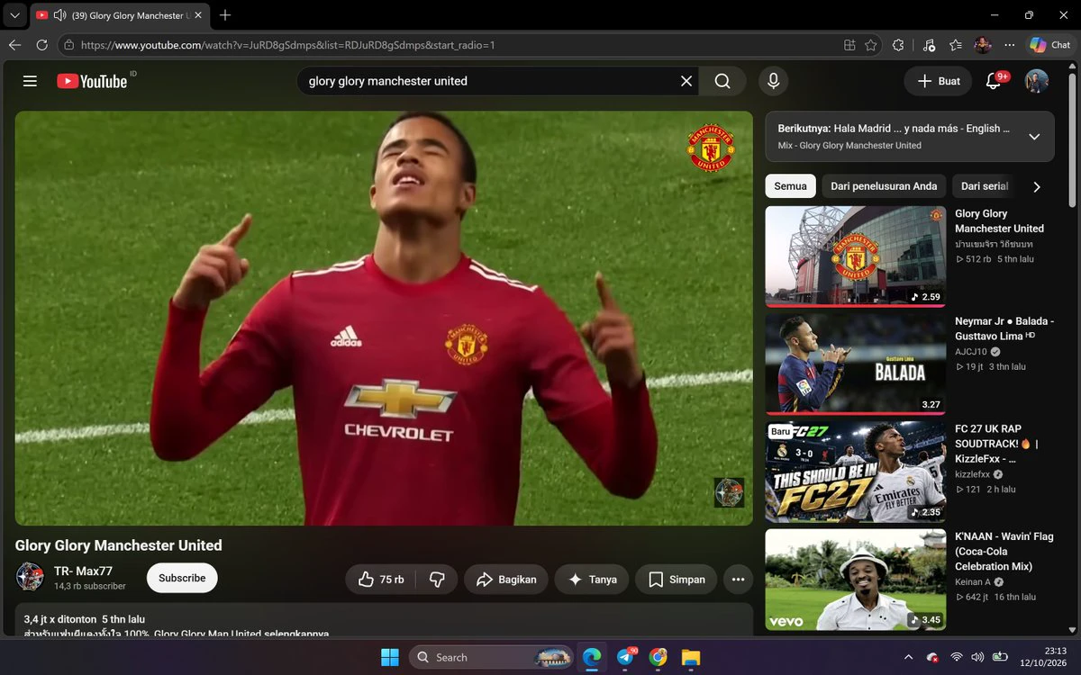Refresh the page in Edge
The height and width of the screenshot is (675, 1081).
41,45
